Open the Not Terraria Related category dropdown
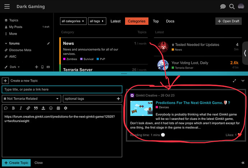The width and height of the screenshot is (248, 168). [x=31, y=99]
